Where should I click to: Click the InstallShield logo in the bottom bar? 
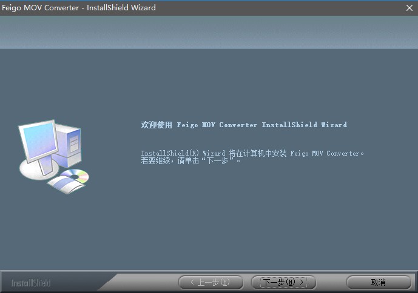click(31, 283)
